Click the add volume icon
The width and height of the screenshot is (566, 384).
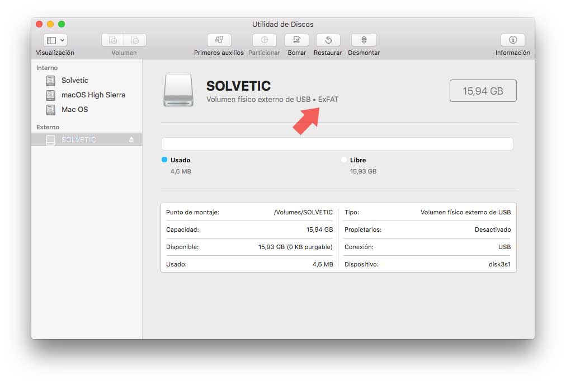coord(113,40)
